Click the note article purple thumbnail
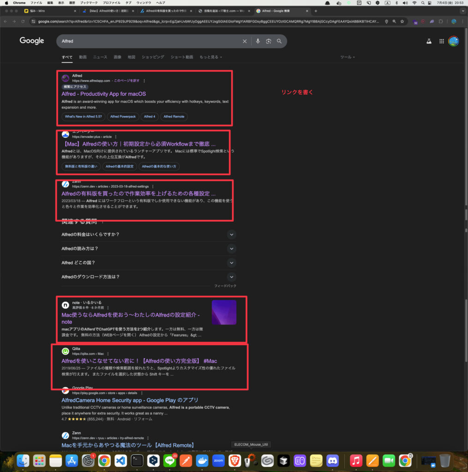This screenshot has width=468, height=472. [224, 313]
